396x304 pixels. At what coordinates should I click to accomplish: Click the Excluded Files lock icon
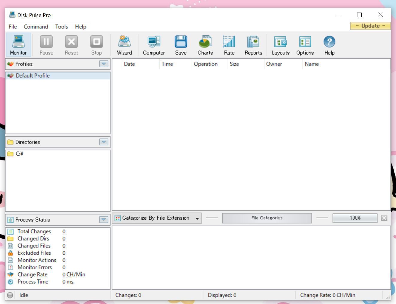point(10,253)
